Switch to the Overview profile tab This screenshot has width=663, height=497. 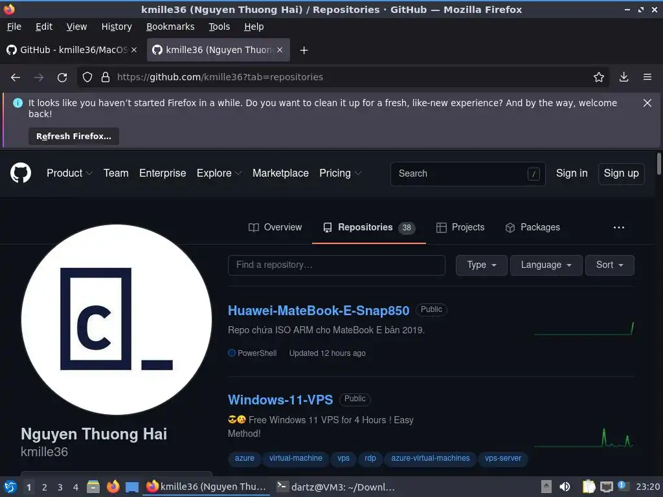pyautogui.click(x=275, y=227)
